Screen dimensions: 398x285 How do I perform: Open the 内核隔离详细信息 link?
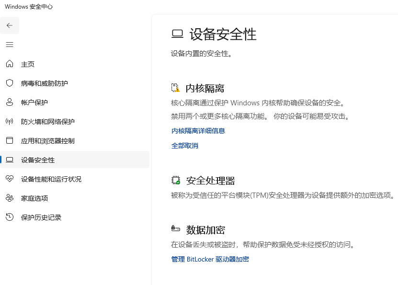[x=198, y=131]
